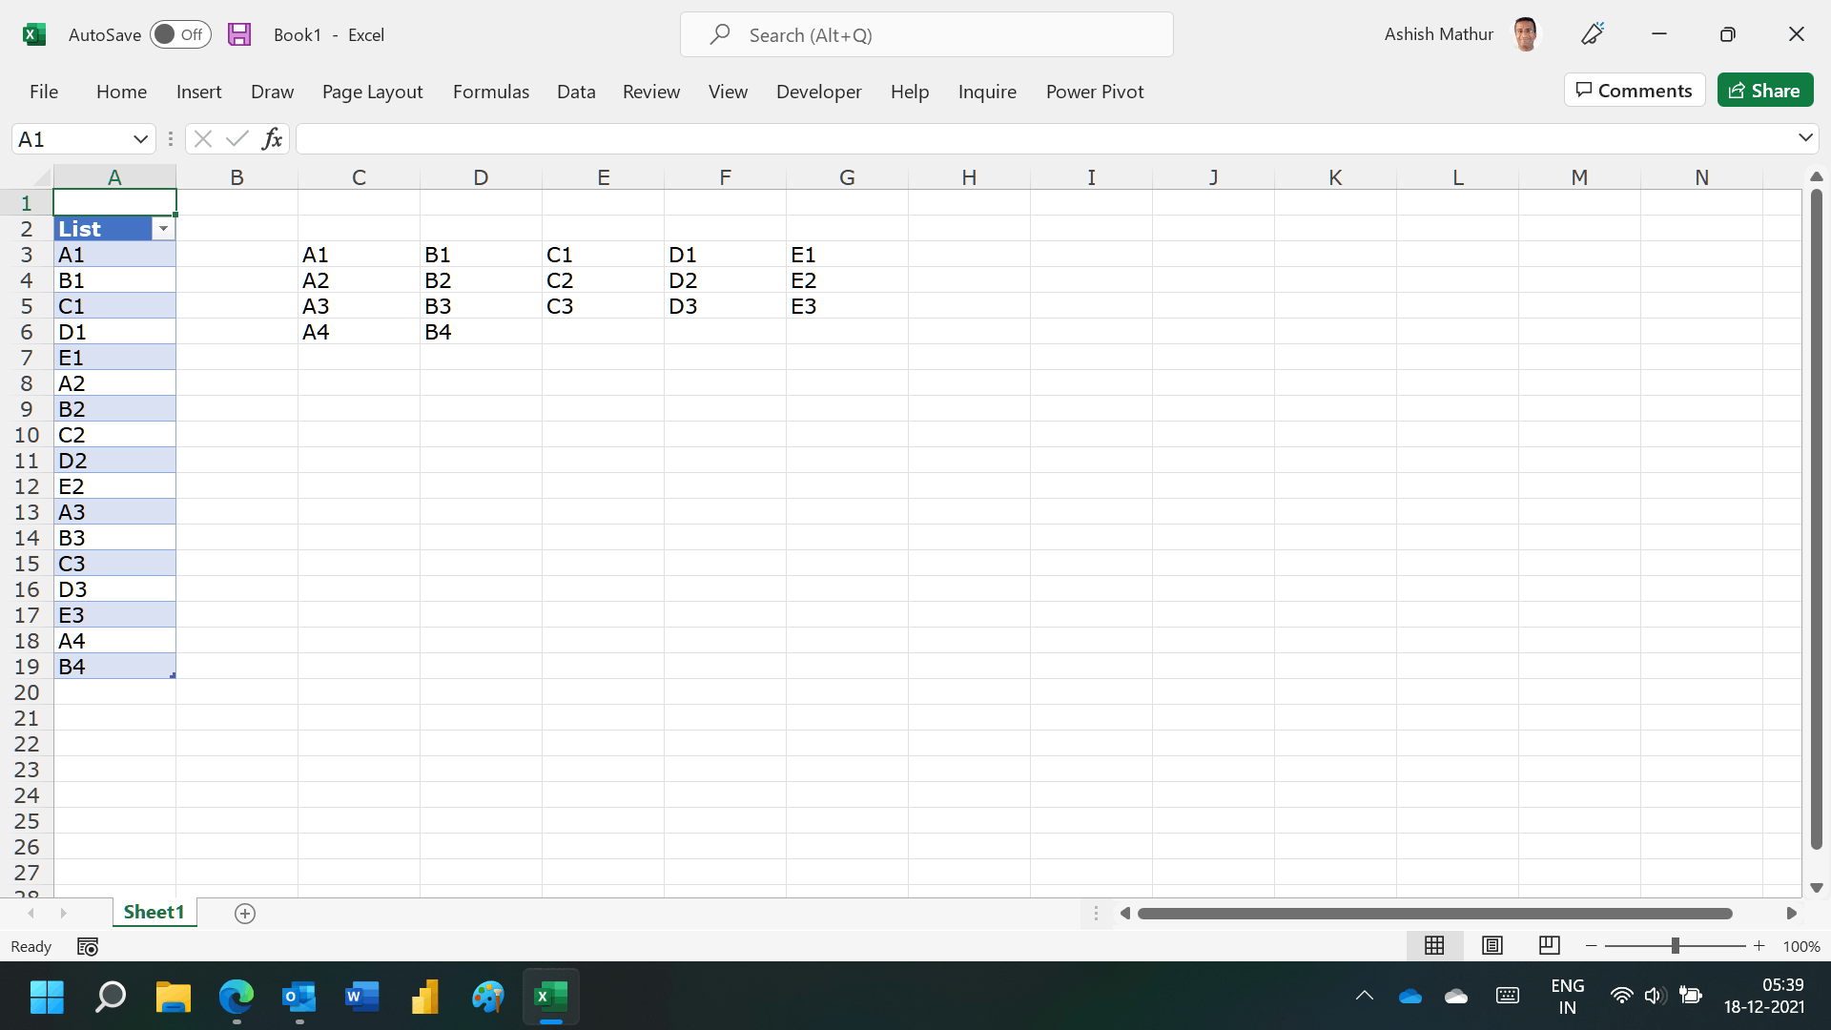Viewport: 1831px width, 1030px height.
Task: Switch to Page Break Preview icon
Action: point(1550,946)
